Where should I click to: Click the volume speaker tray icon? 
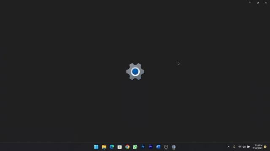244,147
